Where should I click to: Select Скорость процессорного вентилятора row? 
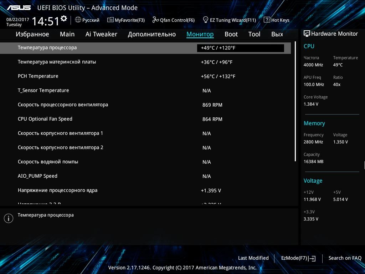[145, 105]
